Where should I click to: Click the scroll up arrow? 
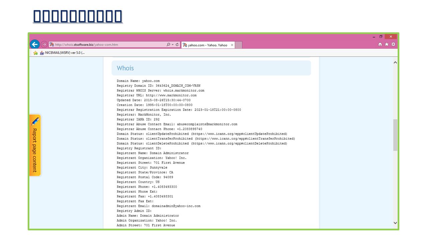click(x=395, y=62)
